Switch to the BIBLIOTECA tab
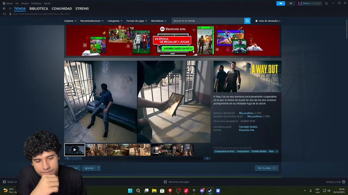 [x=39, y=9]
